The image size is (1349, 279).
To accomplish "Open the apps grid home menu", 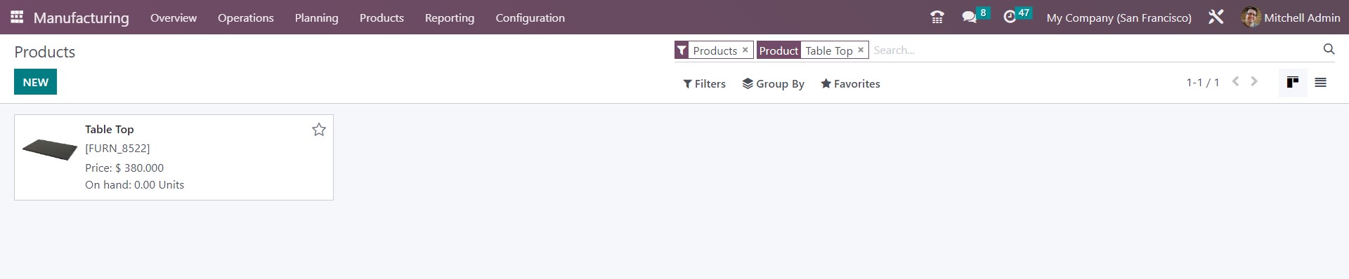I will coord(17,17).
